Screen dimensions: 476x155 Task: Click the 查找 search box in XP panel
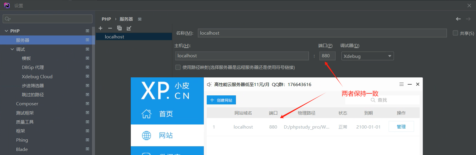pyautogui.click(x=382, y=100)
